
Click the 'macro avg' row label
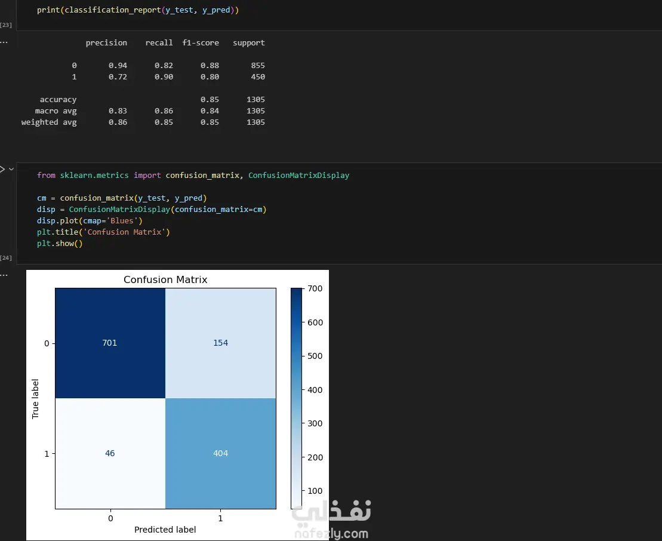click(56, 111)
